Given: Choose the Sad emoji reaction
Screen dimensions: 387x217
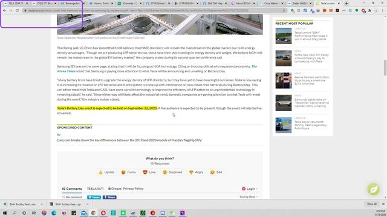Looking at the screenshot, I should point(216,172).
